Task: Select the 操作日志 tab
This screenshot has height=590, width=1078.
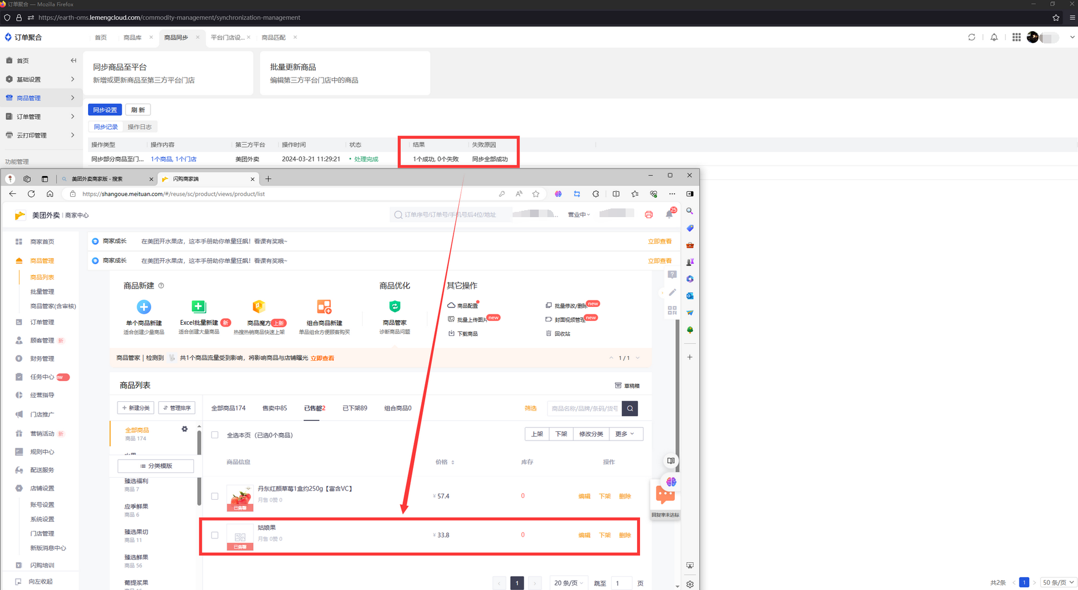Action: point(140,127)
